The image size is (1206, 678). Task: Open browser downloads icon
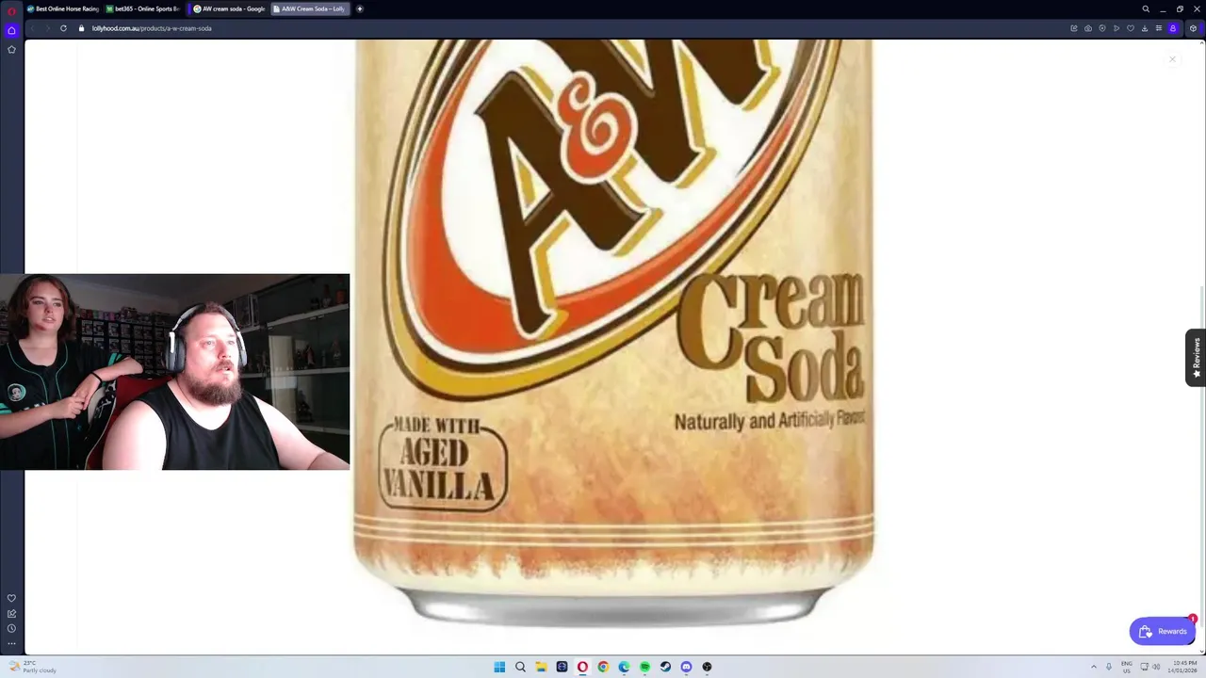pos(1145,28)
